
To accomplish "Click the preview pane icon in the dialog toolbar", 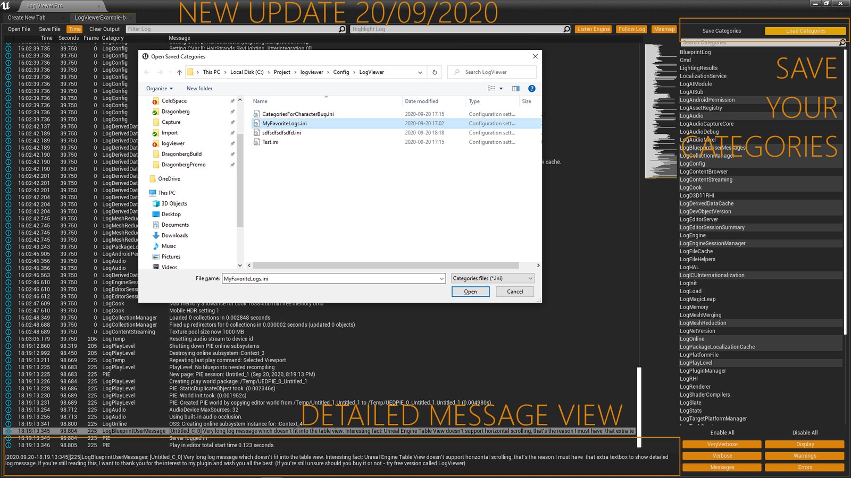I will pyautogui.click(x=515, y=88).
